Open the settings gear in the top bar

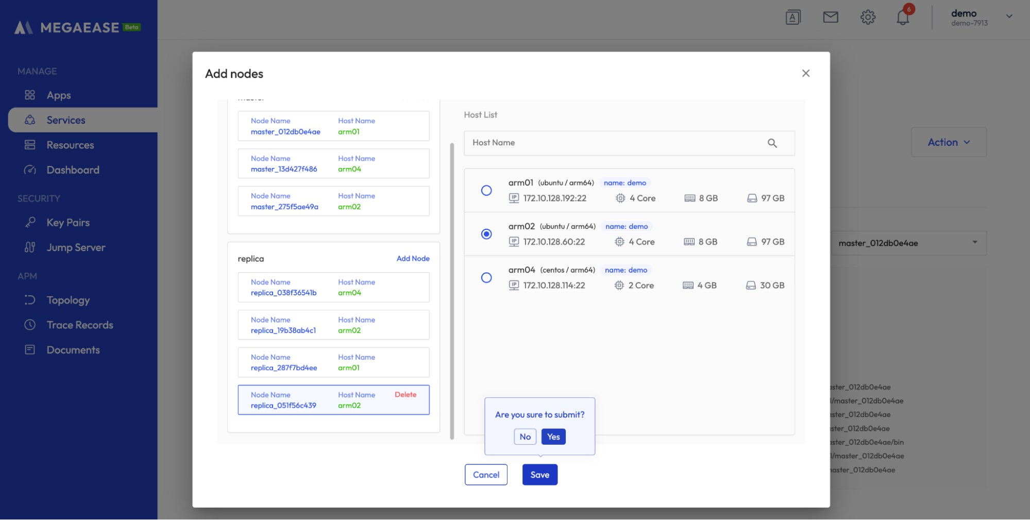[868, 16]
